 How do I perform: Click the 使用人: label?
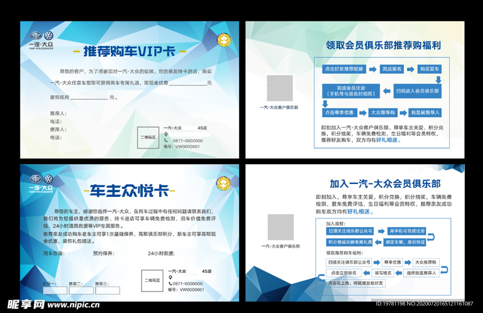pyautogui.click(x=58, y=129)
